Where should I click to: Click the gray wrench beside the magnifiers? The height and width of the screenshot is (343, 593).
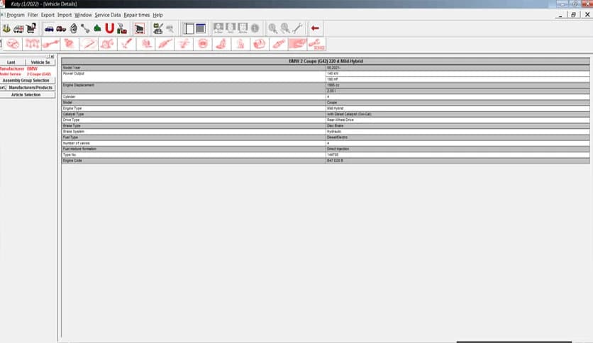click(297, 28)
